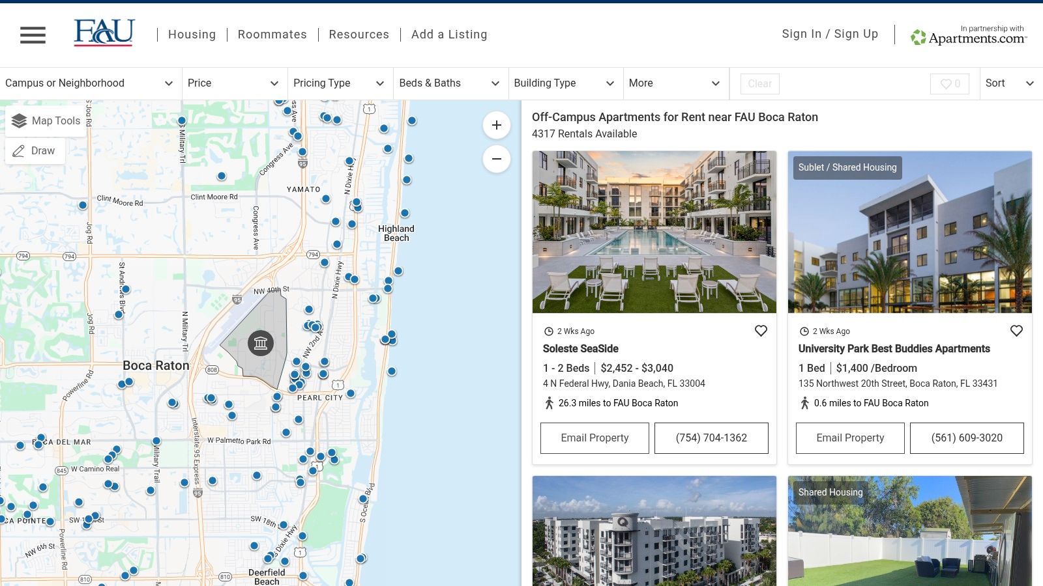1043x586 pixels.
Task: Open Map Tools layers button
Action: [x=46, y=120]
